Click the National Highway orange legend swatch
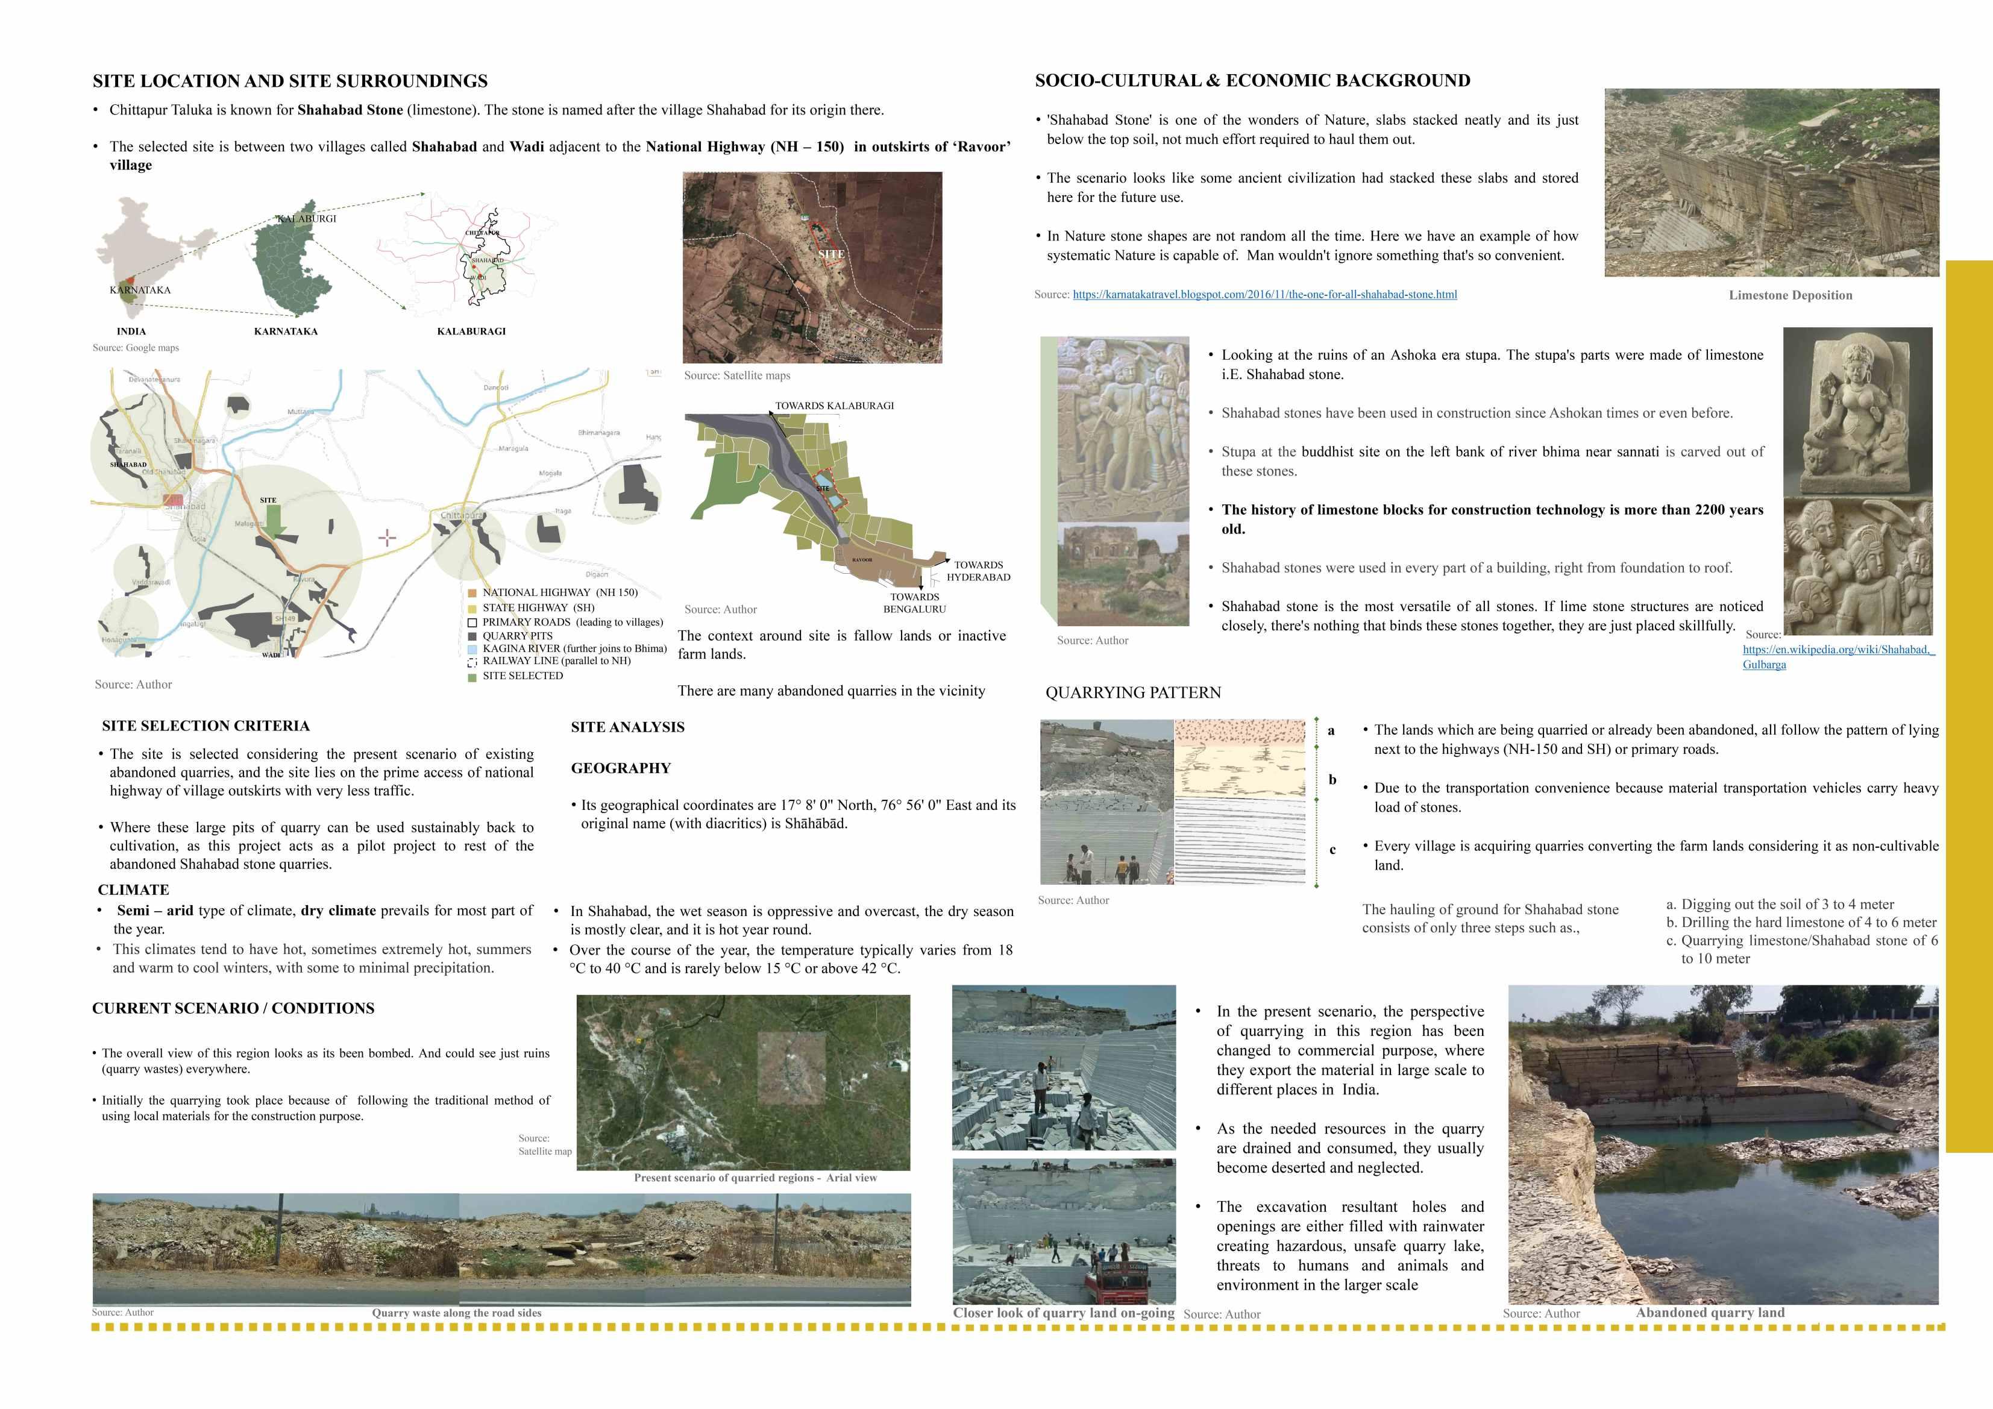This screenshot has width=1993, height=1409. tap(472, 593)
